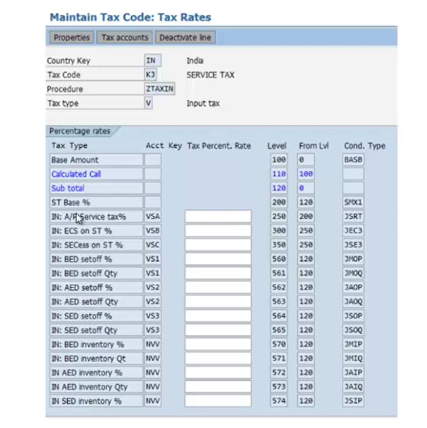Click the IN: BED setoff % label
Image resolution: width=427 pixels, height=428 pixels.
(96, 259)
